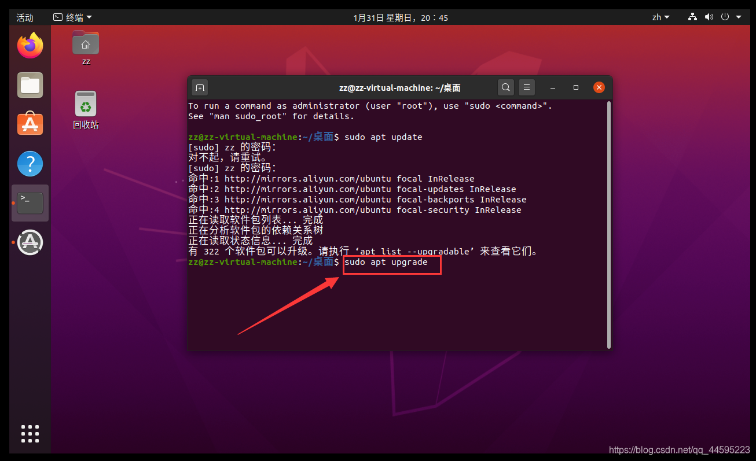
Task: Open the zh input source menu
Action: [660, 17]
